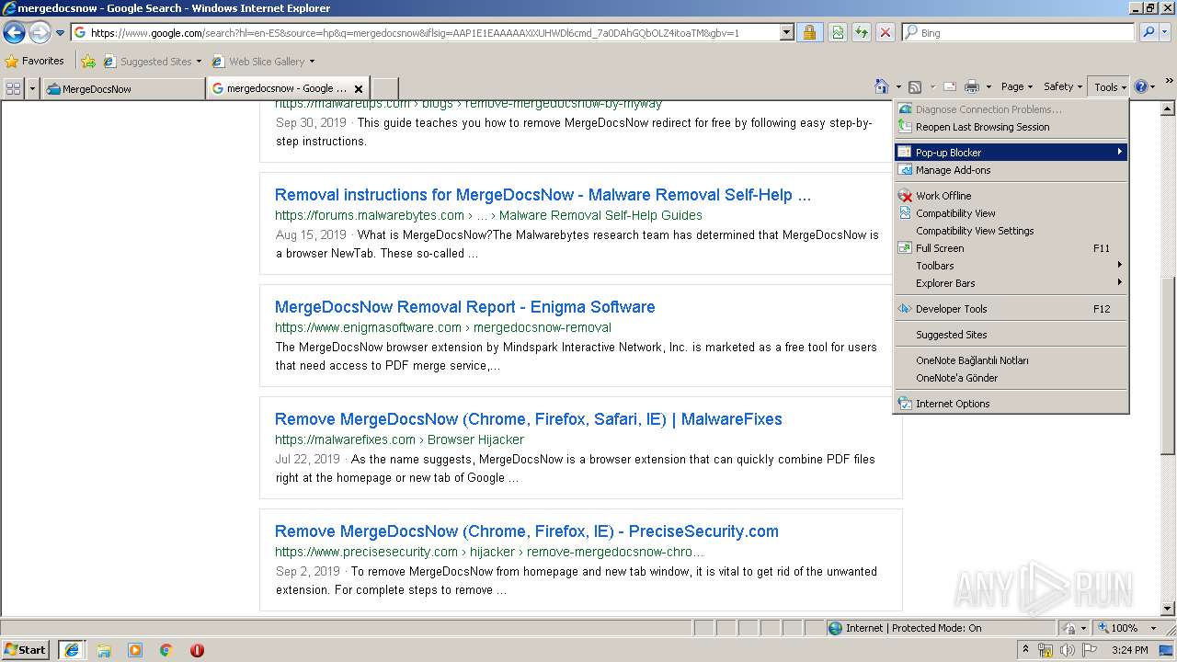Image resolution: width=1177 pixels, height=662 pixels.
Task: Go back with the browser Back arrow
Action: point(14,33)
